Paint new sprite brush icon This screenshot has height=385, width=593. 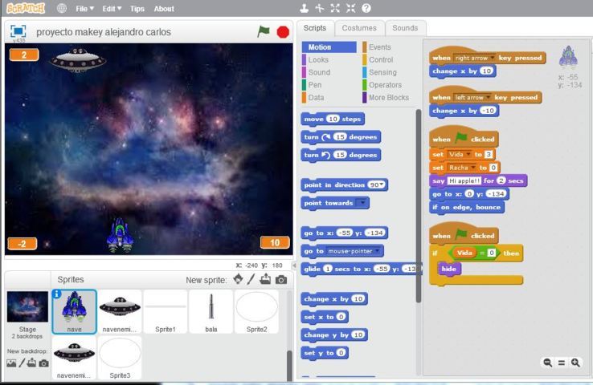tap(252, 279)
